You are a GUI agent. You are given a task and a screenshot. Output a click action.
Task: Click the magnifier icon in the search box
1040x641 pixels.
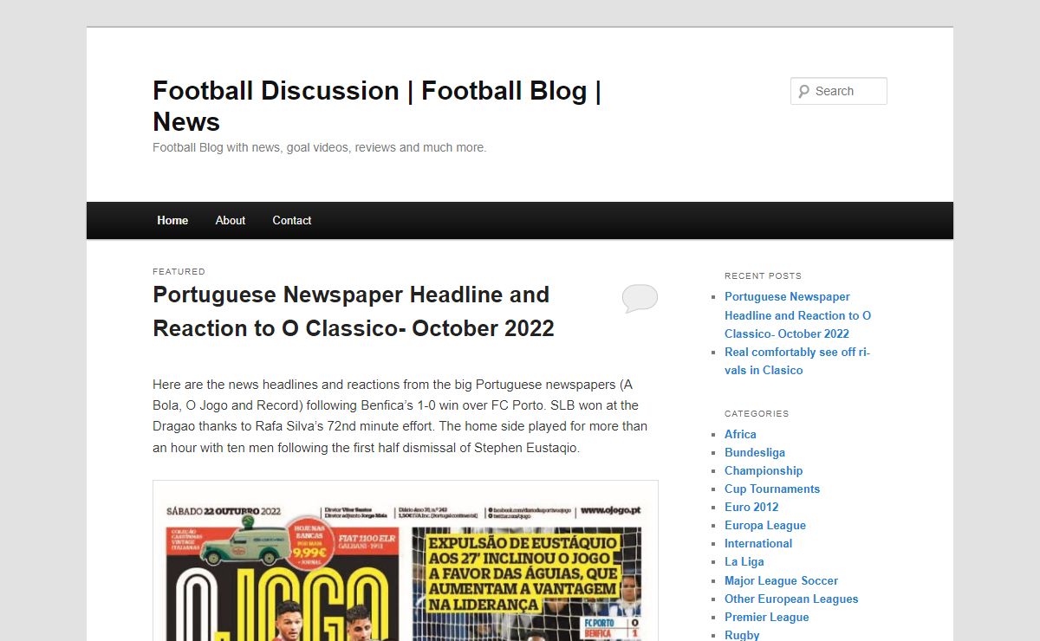click(x=803, y=91)
